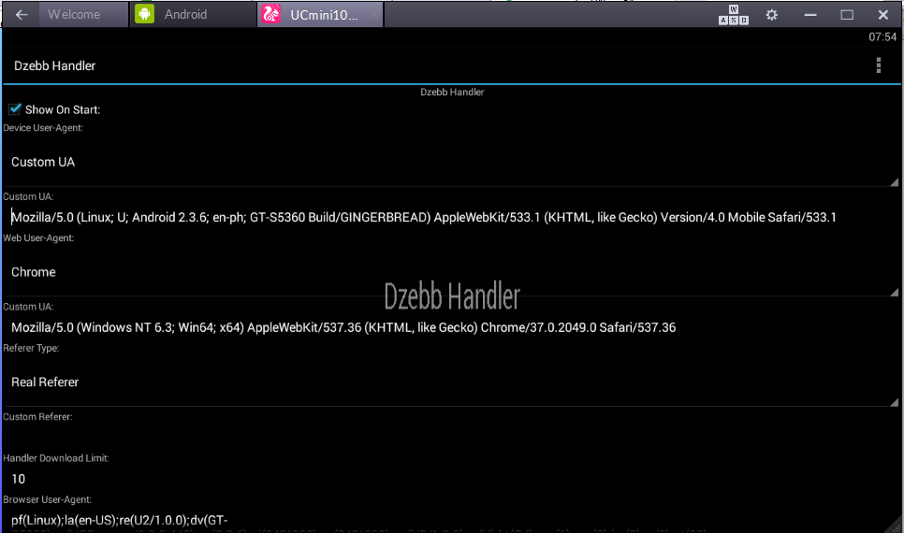The image size is (904, 533).
Task: Click the Web User-Agent label
Action: pos(38,238)
